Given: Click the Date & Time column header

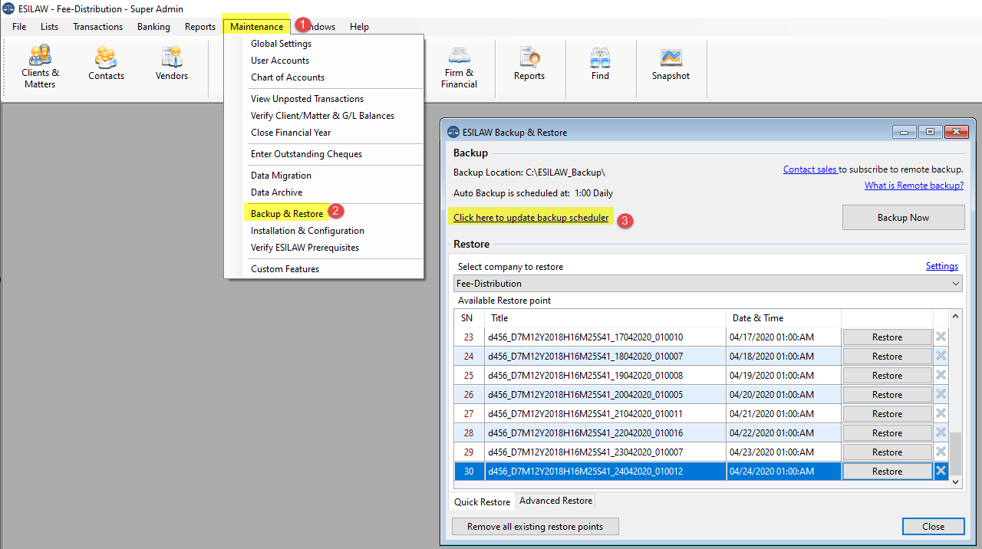Looking at the screenshot, I should click(x=783, y=318).
